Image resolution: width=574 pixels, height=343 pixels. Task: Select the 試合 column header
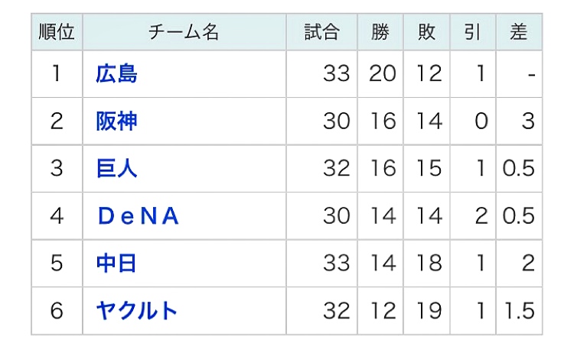(321, 32)
